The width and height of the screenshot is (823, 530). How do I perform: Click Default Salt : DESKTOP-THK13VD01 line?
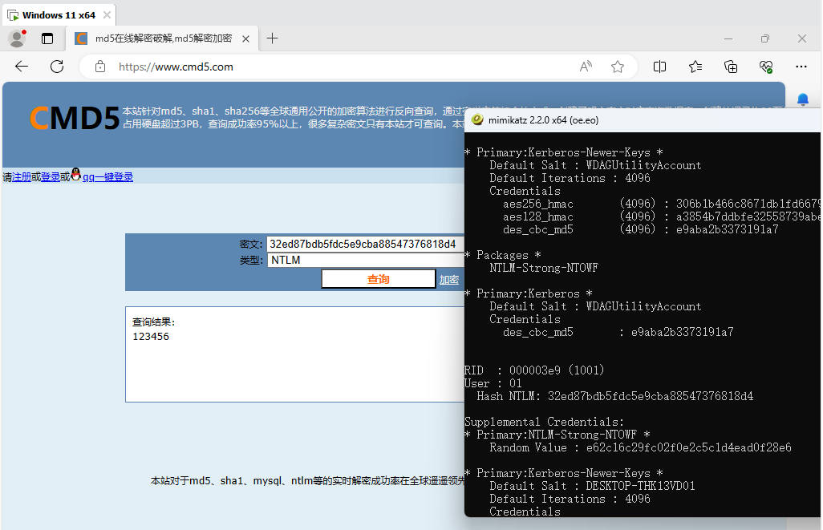click(x=592, y=486)
